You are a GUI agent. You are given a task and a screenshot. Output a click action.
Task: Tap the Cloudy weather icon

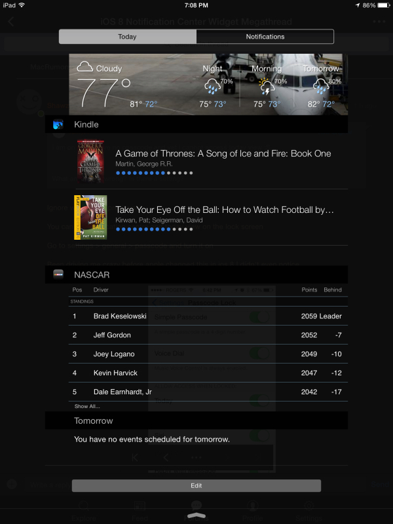(x=85, y=67)
